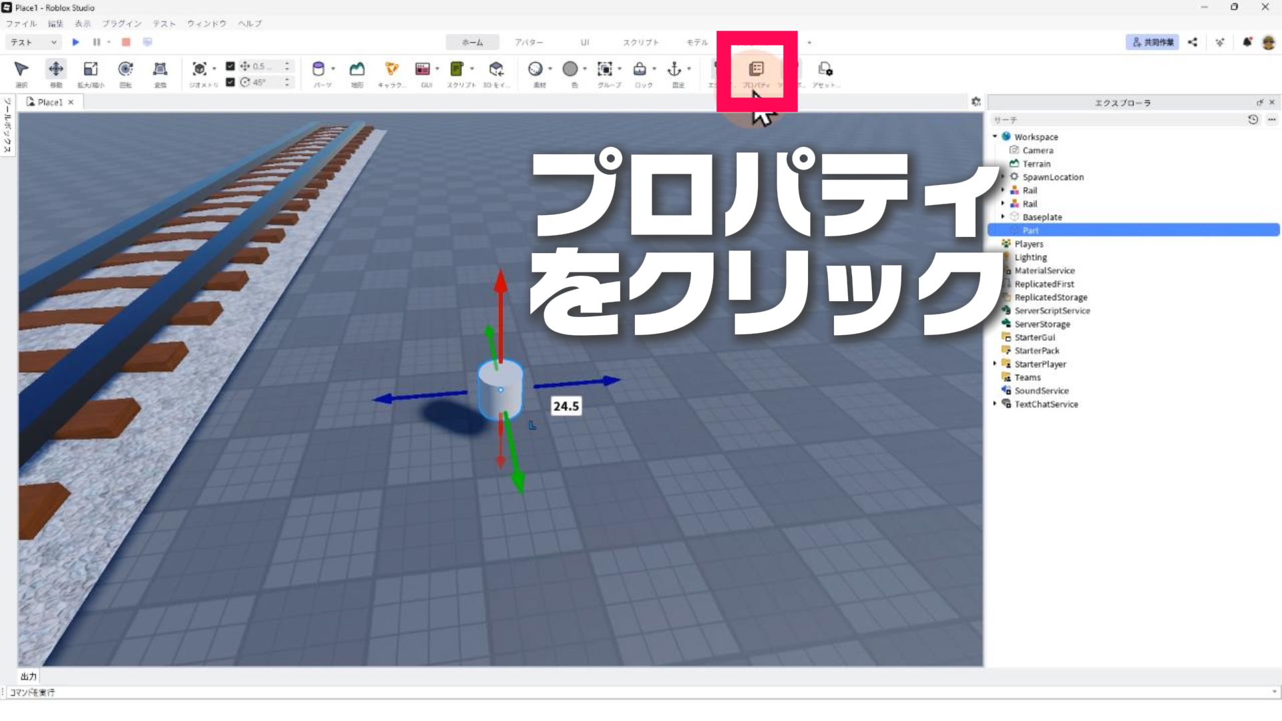Select Baseplate in the Explorer
The height and width of the screenshot is (721, 1282).
pos(1042,217)
